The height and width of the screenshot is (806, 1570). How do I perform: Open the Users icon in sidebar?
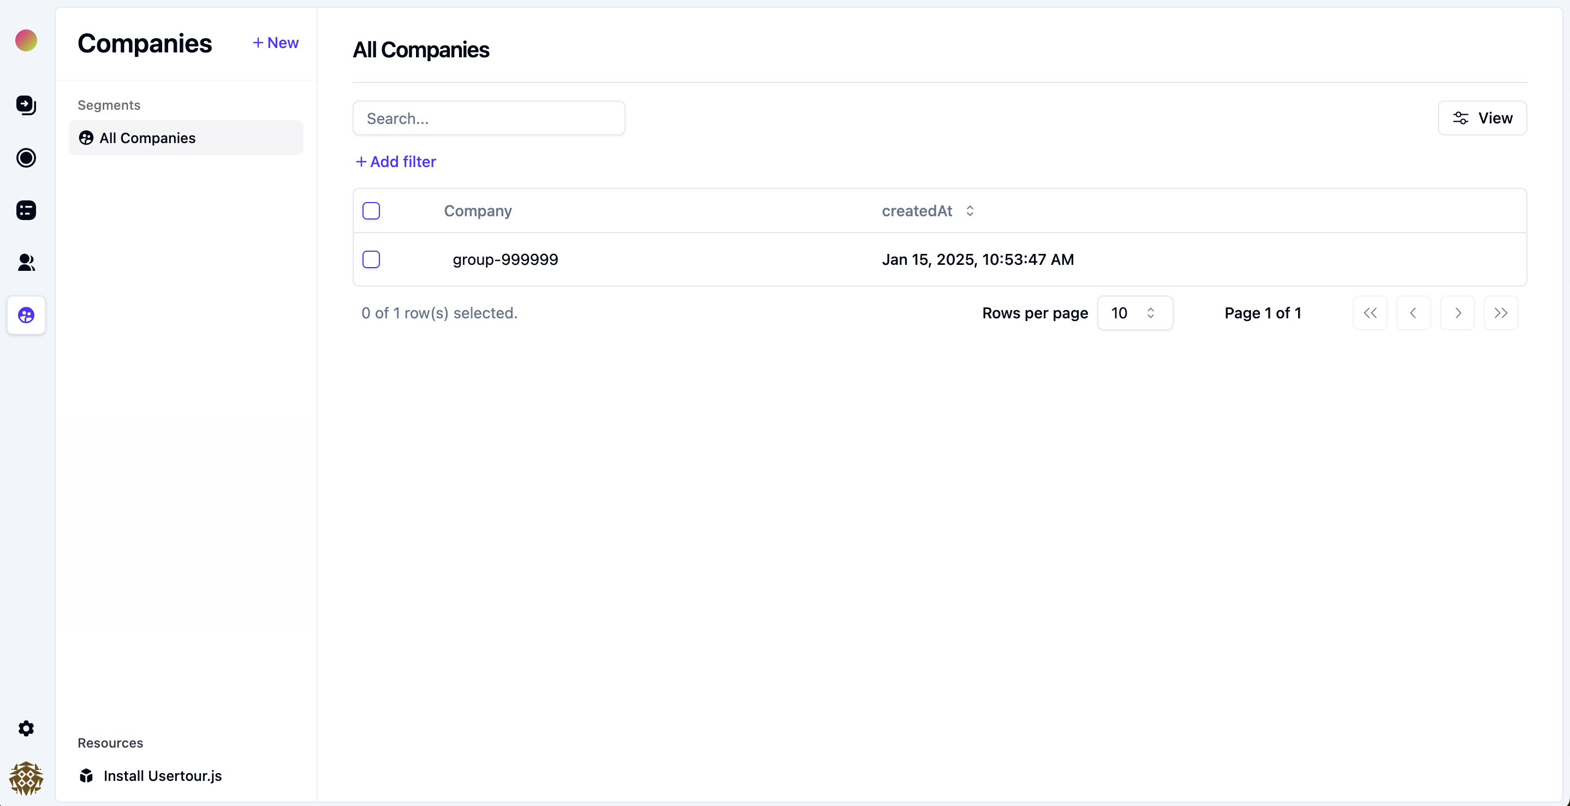tap(26, 263)
